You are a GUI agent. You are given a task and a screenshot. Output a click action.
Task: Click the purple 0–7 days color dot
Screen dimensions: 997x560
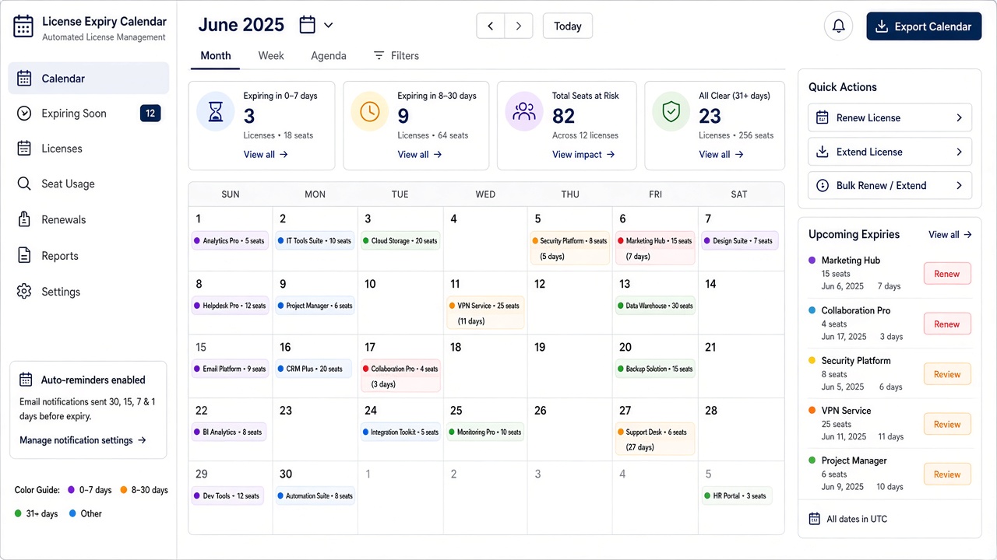(72, 490)
